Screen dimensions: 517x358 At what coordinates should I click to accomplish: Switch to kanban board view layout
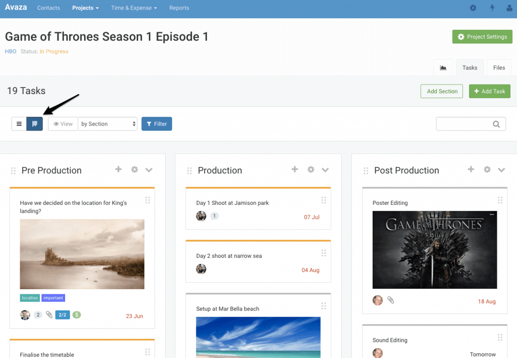click(35, 124)
